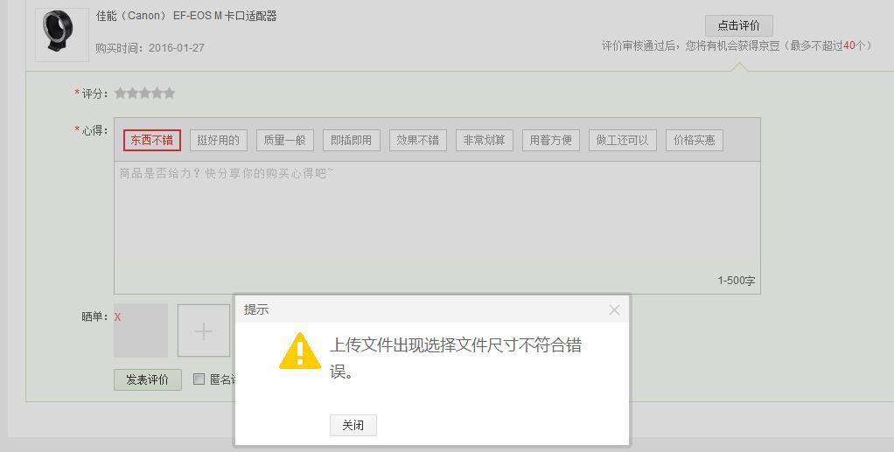Toggle the 匿名 anonymous review checkbox
Image resolution: width=894 pixels, height=452 pixels.
[199, 379]
